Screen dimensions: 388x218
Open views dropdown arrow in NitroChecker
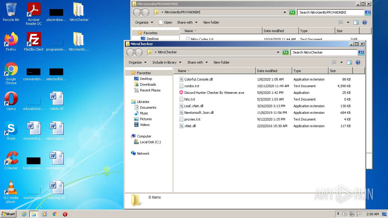pos(341,62)
